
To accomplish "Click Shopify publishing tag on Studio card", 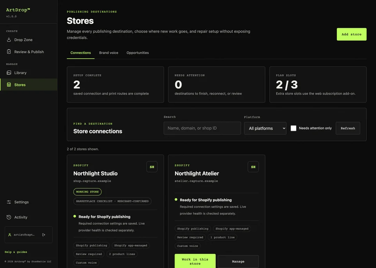I will pyautogui.click(x=91, y=245).
